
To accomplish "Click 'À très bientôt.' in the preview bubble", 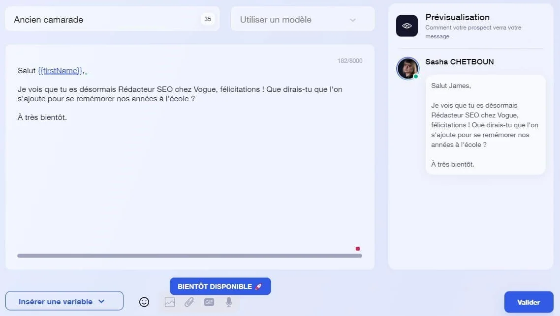I will [453, 164].
